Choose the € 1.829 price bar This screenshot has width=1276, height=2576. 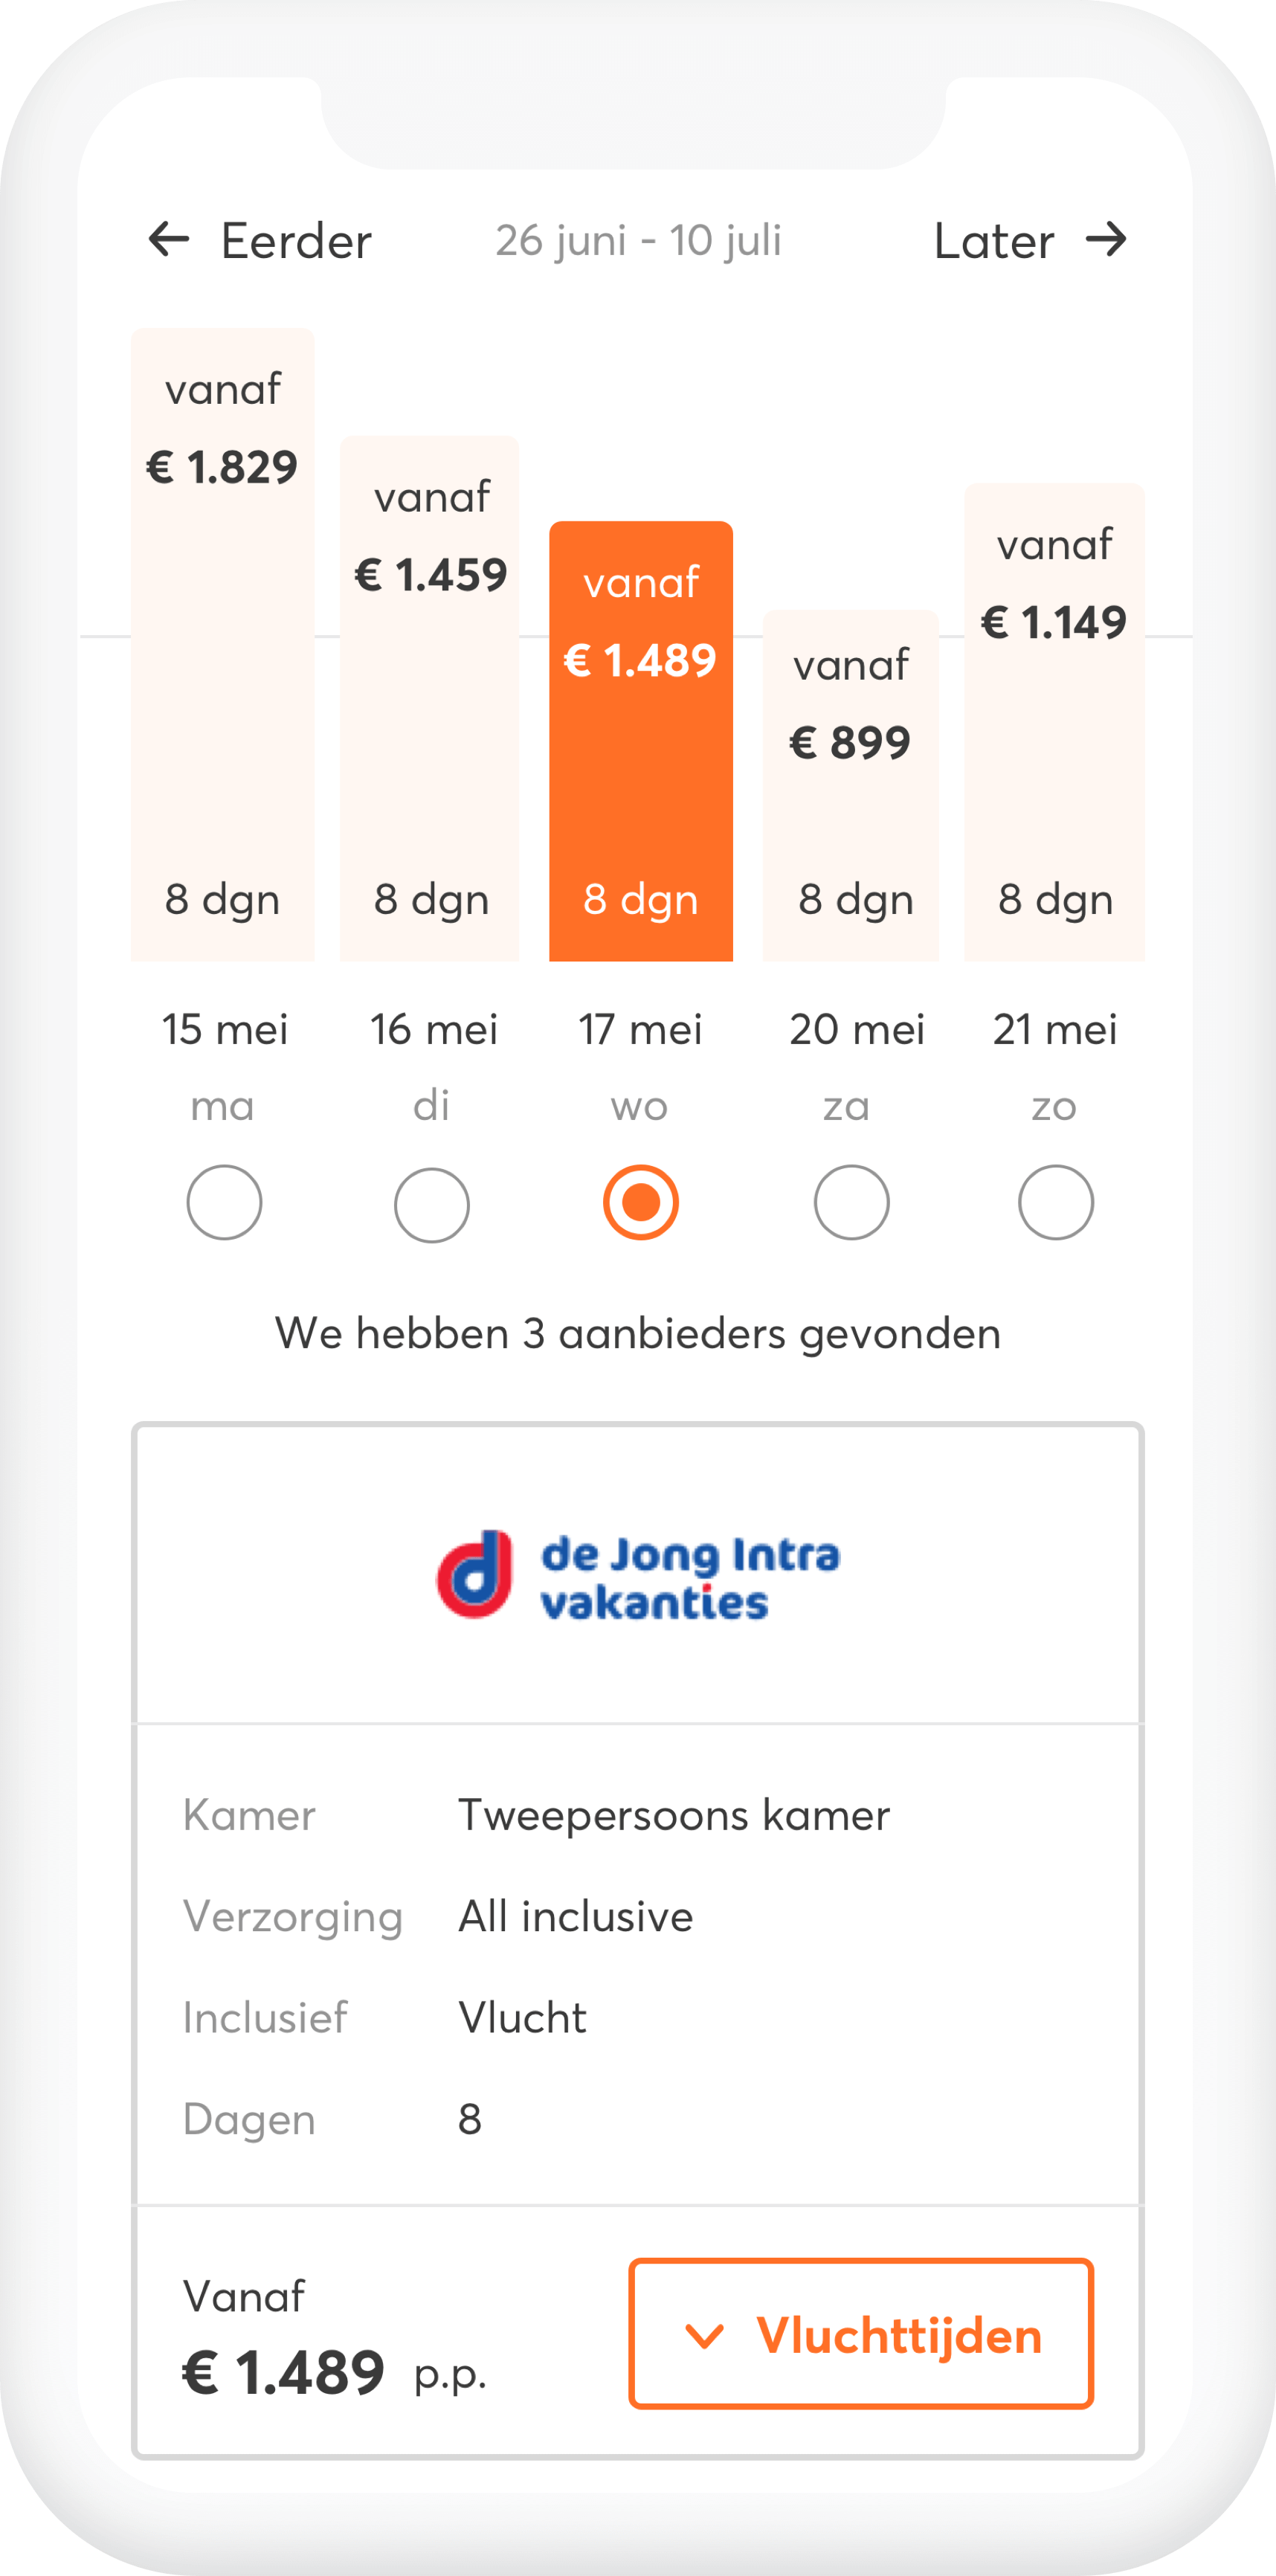click(223, 645)
